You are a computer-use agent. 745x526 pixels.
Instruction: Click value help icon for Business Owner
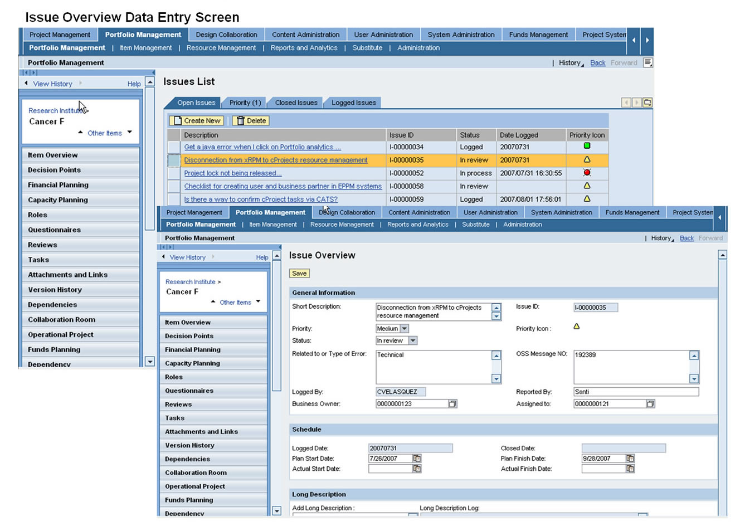(452, 404)
